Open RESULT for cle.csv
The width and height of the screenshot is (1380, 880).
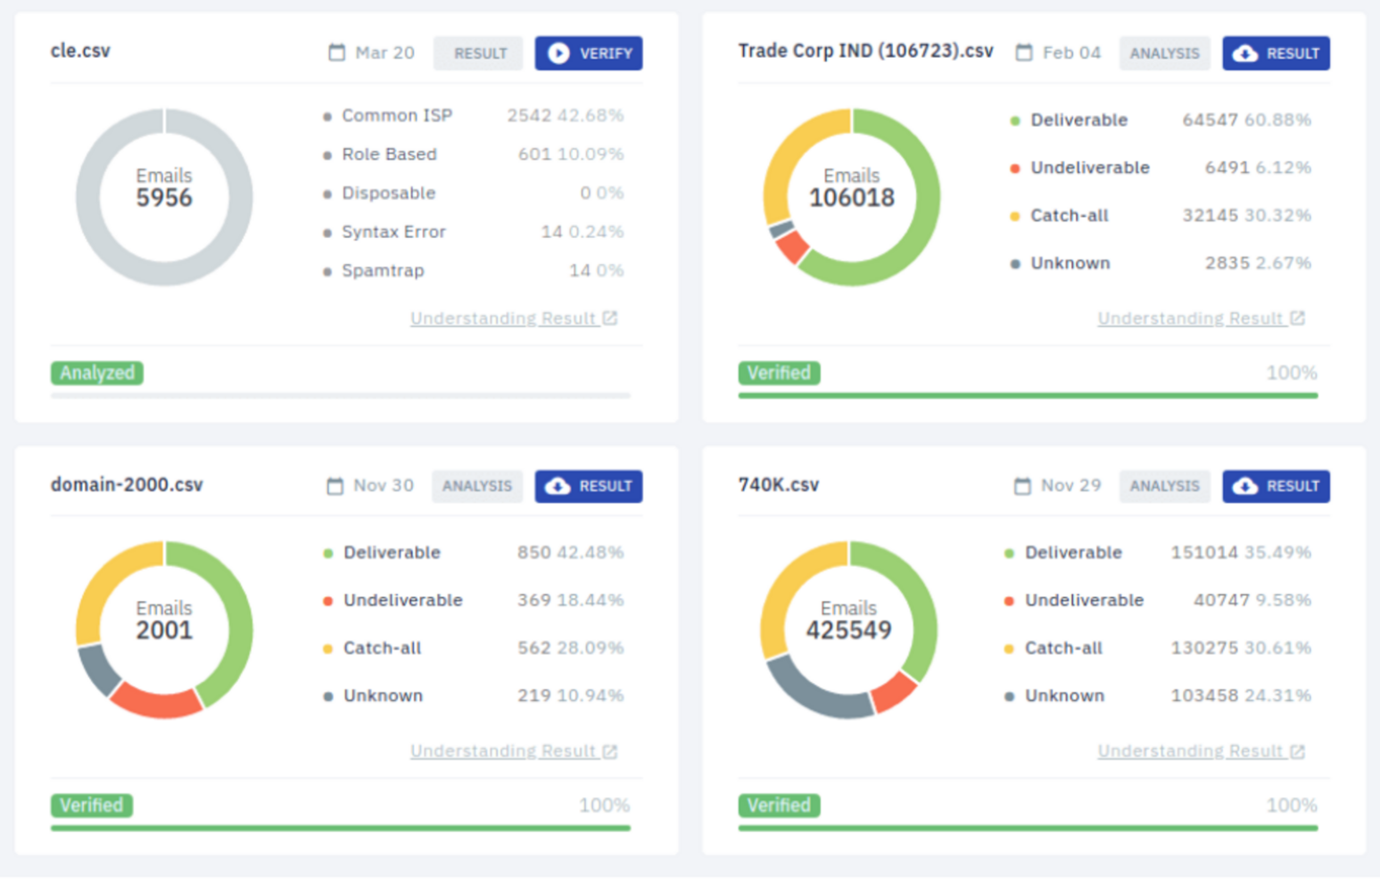(x=478, y=53)
